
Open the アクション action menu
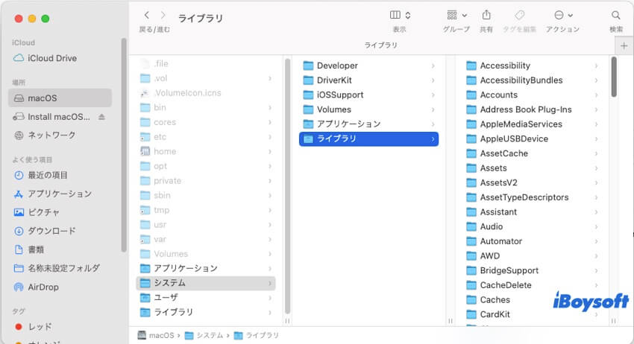click(x=563, y=16)
